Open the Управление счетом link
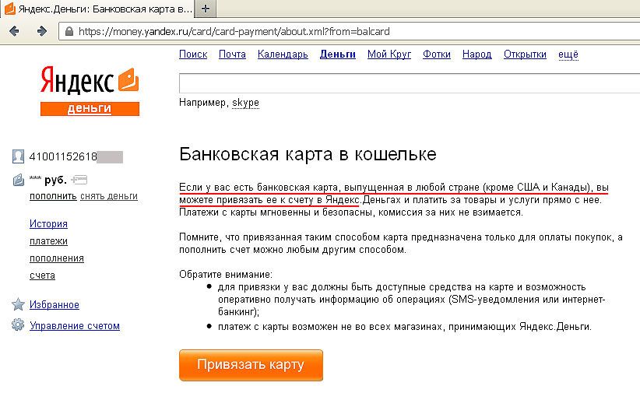 pyautogui.click(x=75, y=326)
